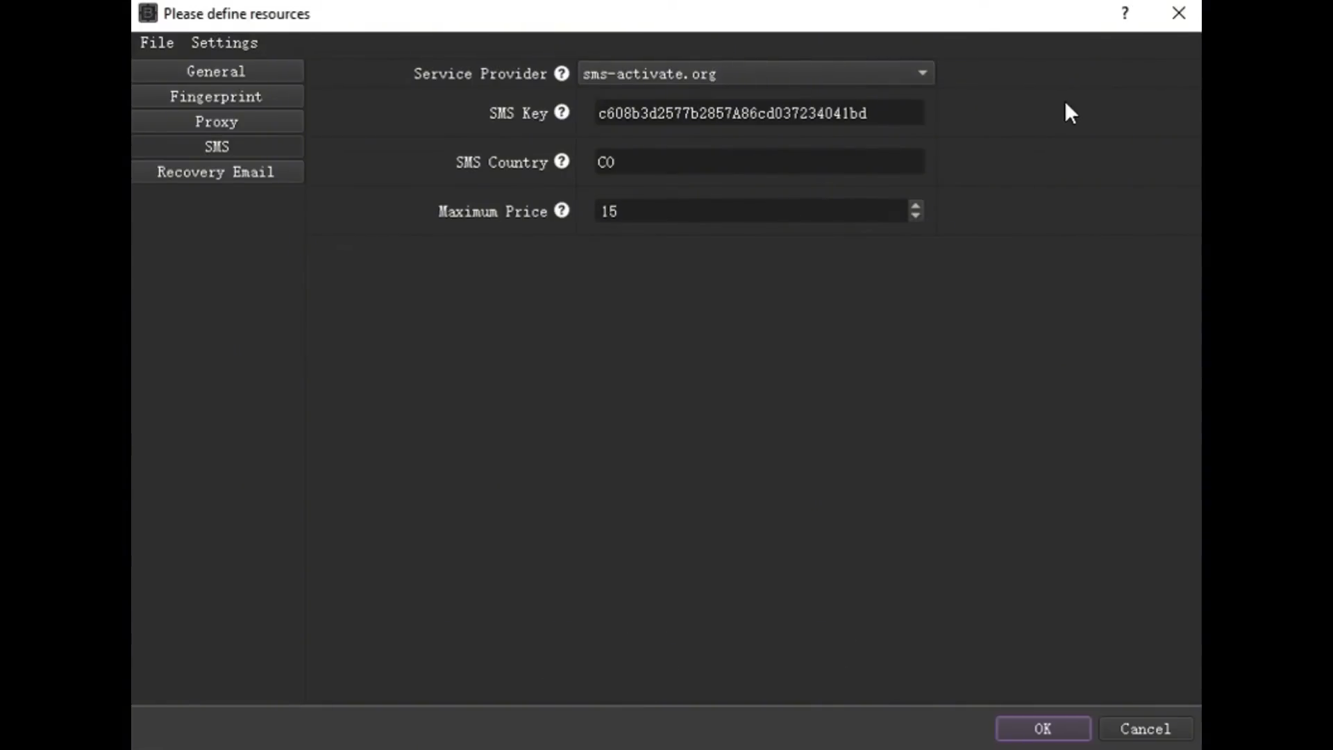Click the SMS Key help icon
1333x750 pixels.
pyautogui.click(x=562, y=112)
